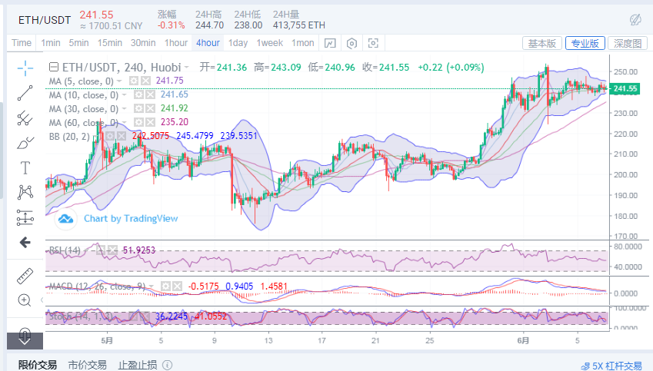The image size is (653, 371).
Task: Select the trend line drawing tool
Action: (x=25, y=93)
